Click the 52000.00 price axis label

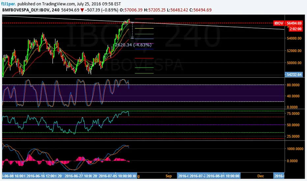pos(294,51)
